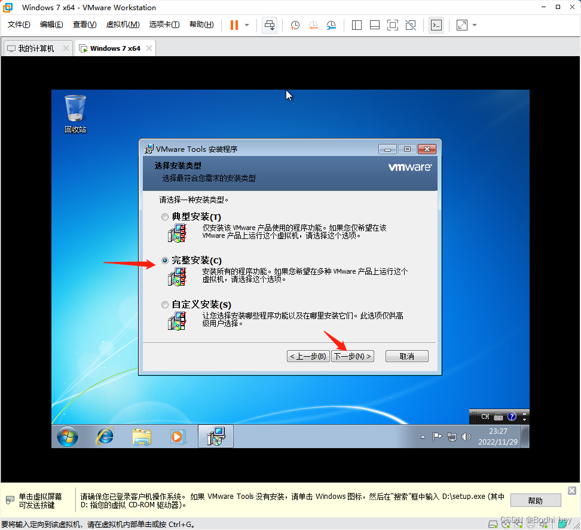Close the 我的计算机 tab
Viewport: 581px width, 530px height.
coord(66,48)
